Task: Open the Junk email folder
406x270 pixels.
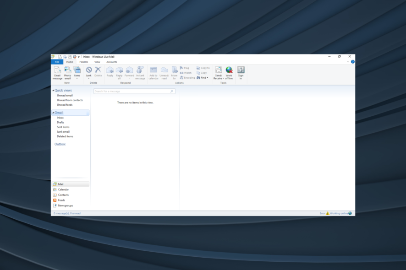Action: [x=63, y=131]
